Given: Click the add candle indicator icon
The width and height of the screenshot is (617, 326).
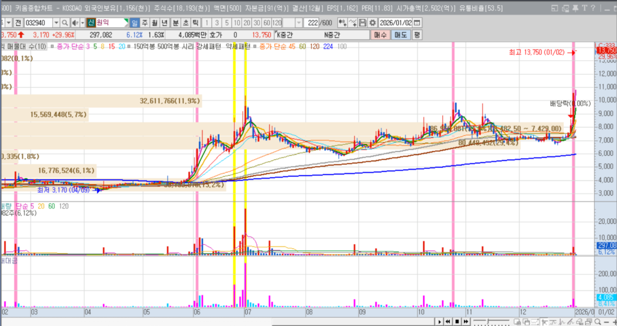Looking at the screenshot, I should [342, 22].
